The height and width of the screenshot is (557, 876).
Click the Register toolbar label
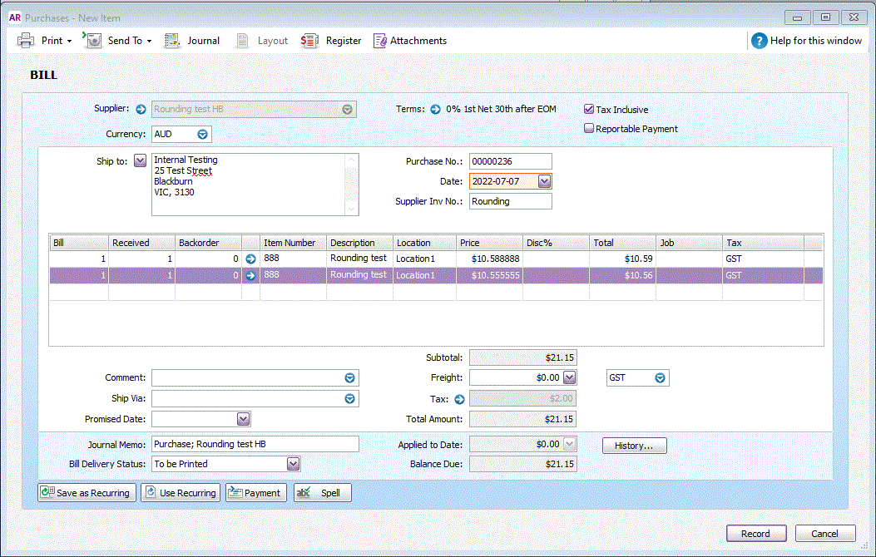(x=344, y=41)
